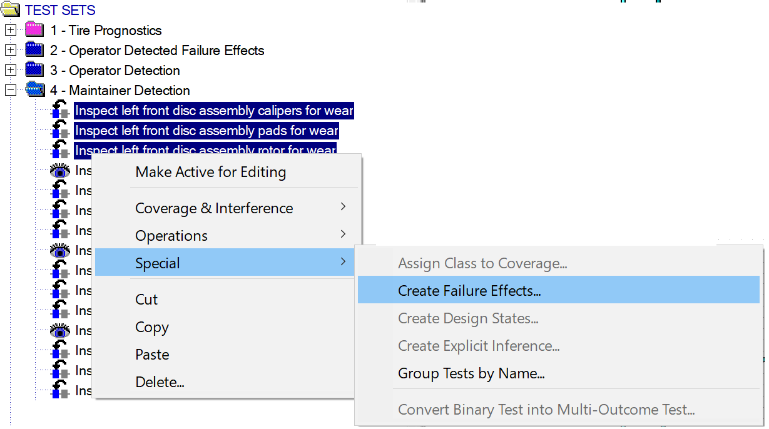This screenshot has height=429, width=769.
Task: Select Create Failure Effects... in submenu
Action: pos(559,291)
